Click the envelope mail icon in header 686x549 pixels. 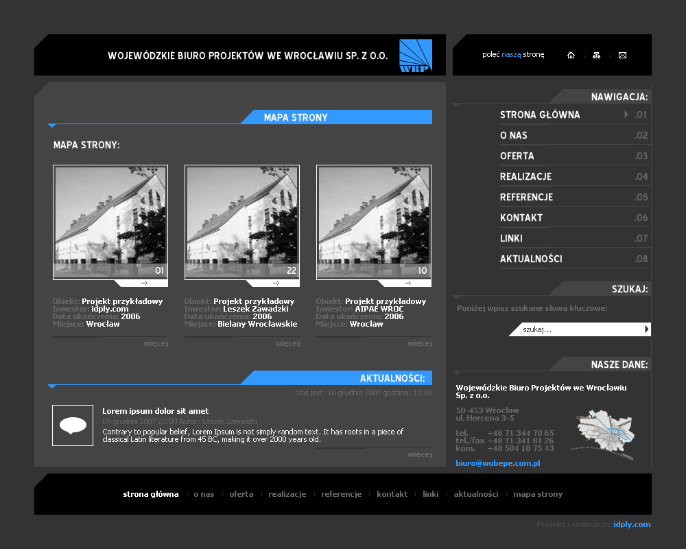pyautogui.click(x=622, y=56)
